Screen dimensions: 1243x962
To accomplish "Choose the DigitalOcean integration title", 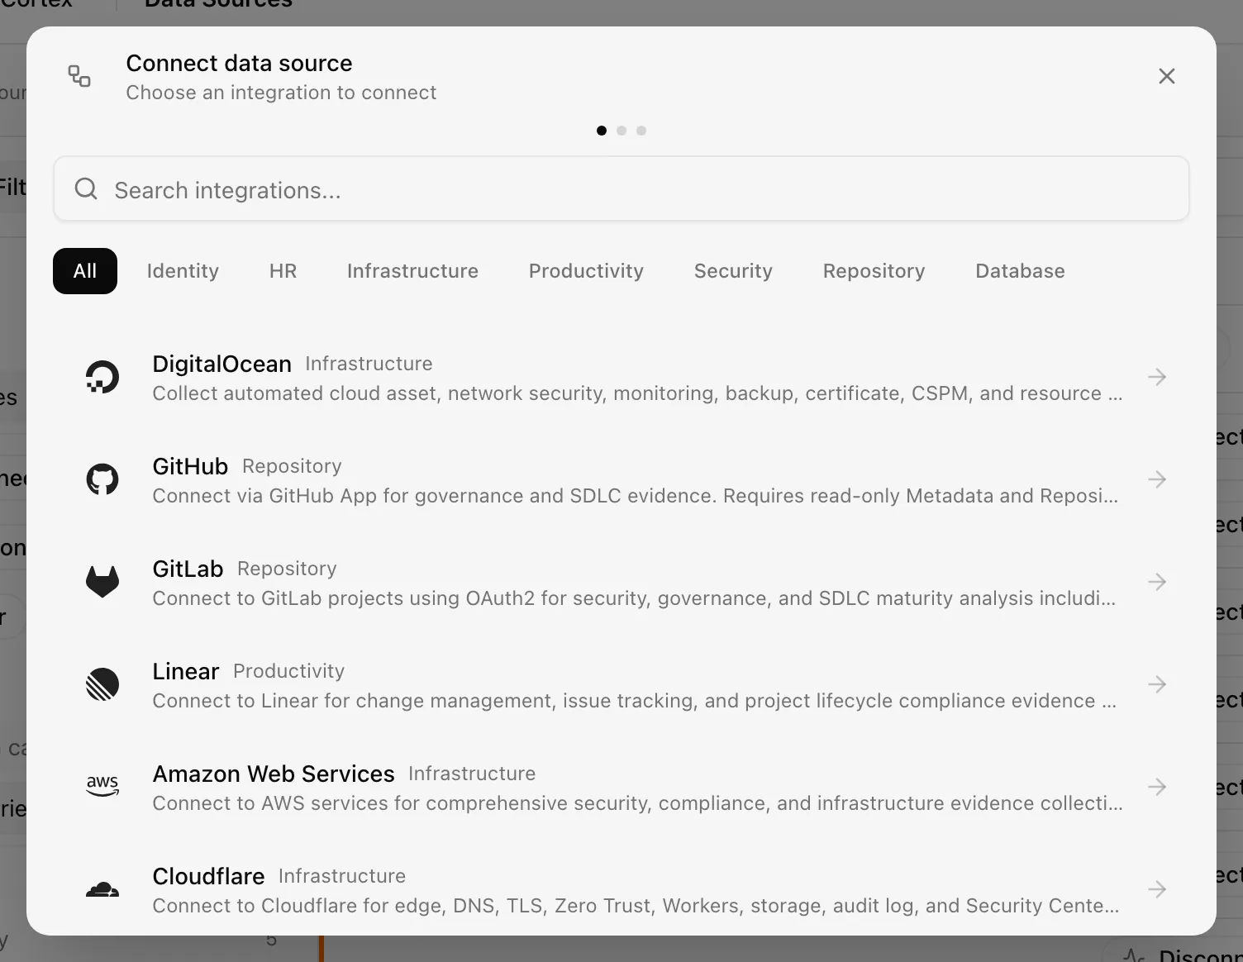I will tap(221, 364).
